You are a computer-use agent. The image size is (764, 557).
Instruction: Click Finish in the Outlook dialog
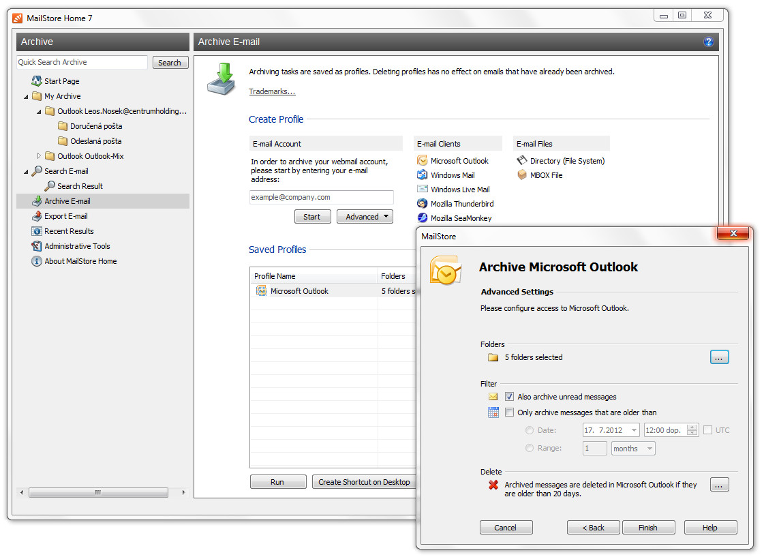pos(648,528)
